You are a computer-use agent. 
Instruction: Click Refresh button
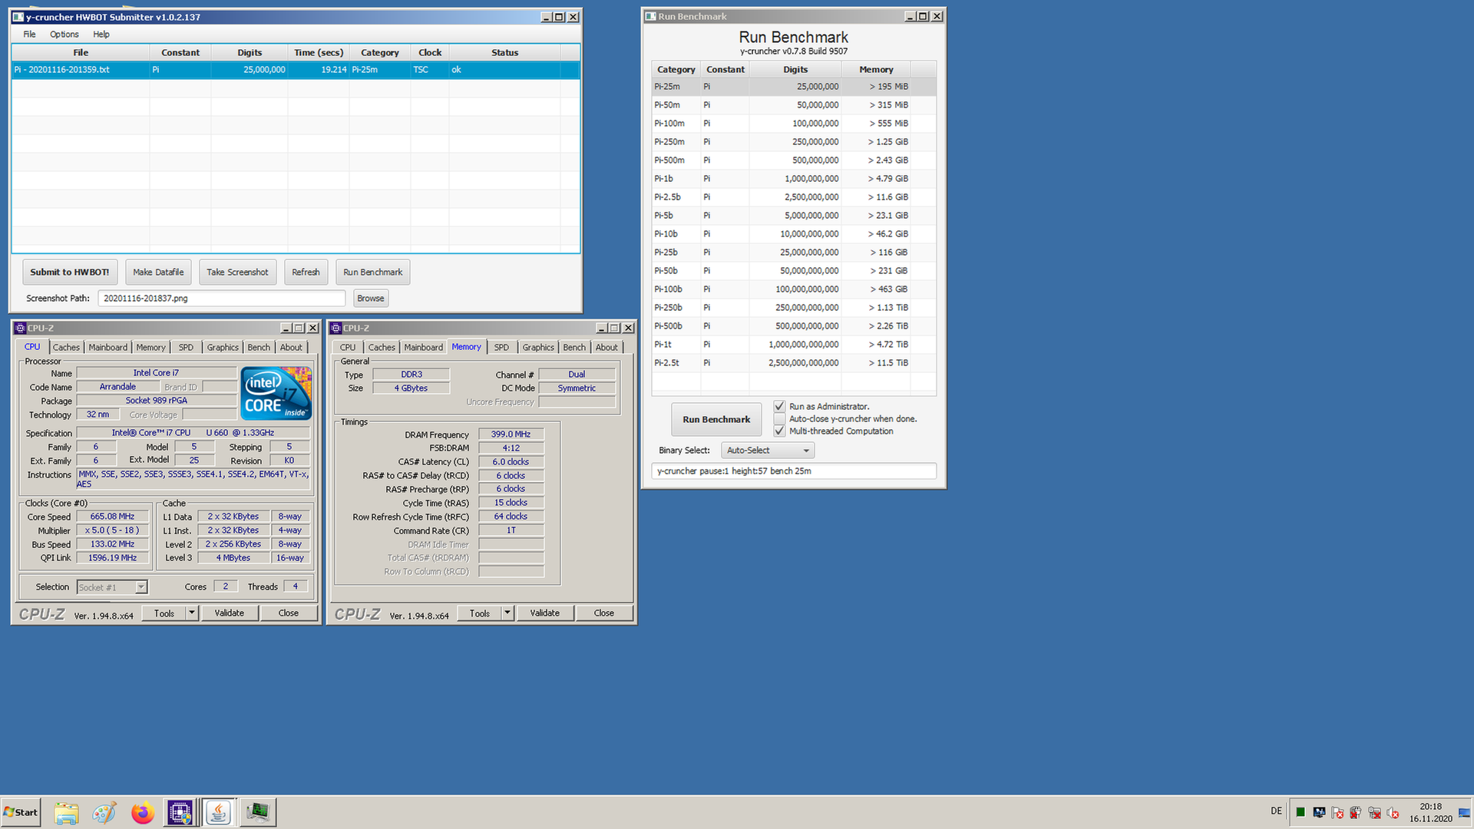click(x=306, y=272)
